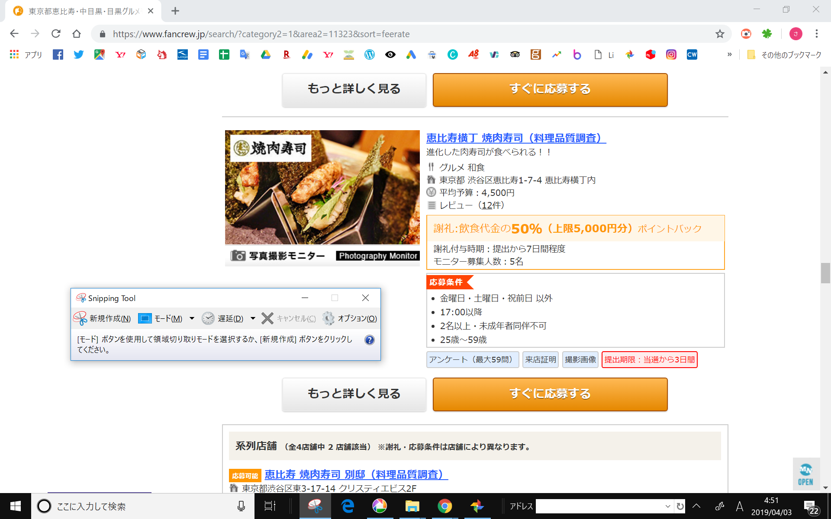
Task: Open the Chrome three-dot menu
Action: (816, 34)
